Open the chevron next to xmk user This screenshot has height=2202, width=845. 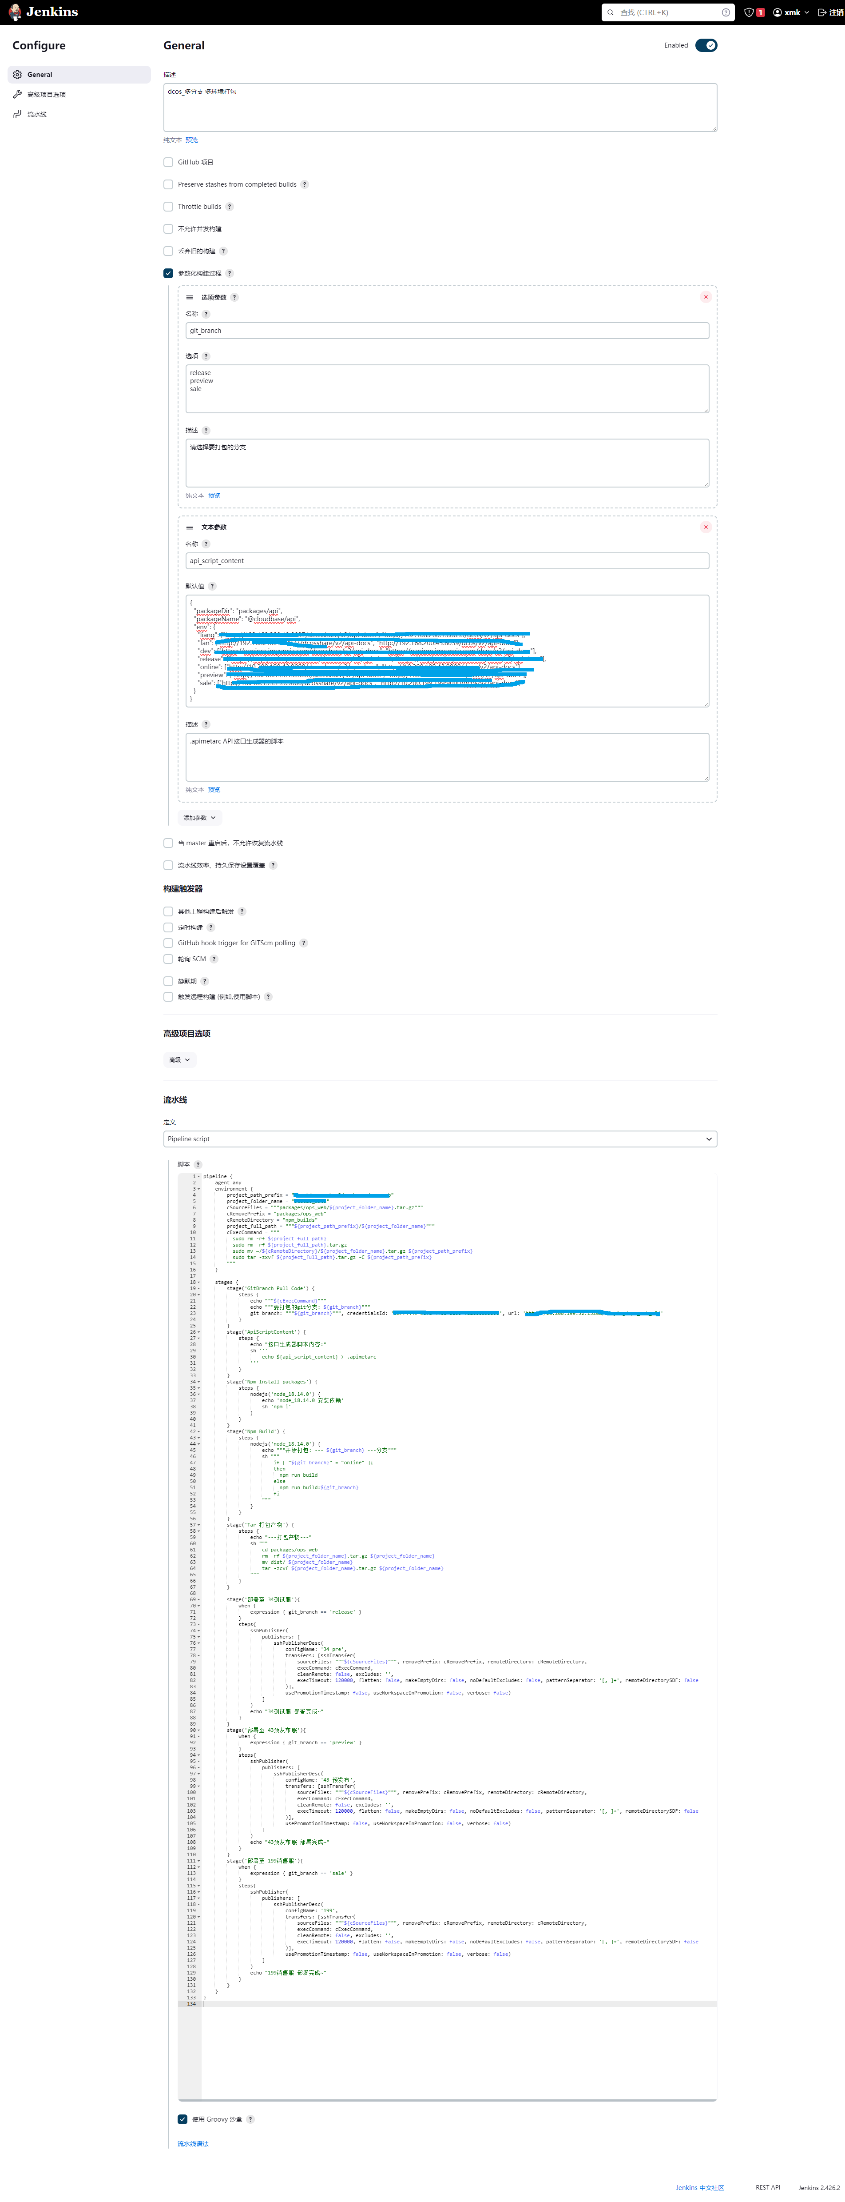click(x=806, y=12)
